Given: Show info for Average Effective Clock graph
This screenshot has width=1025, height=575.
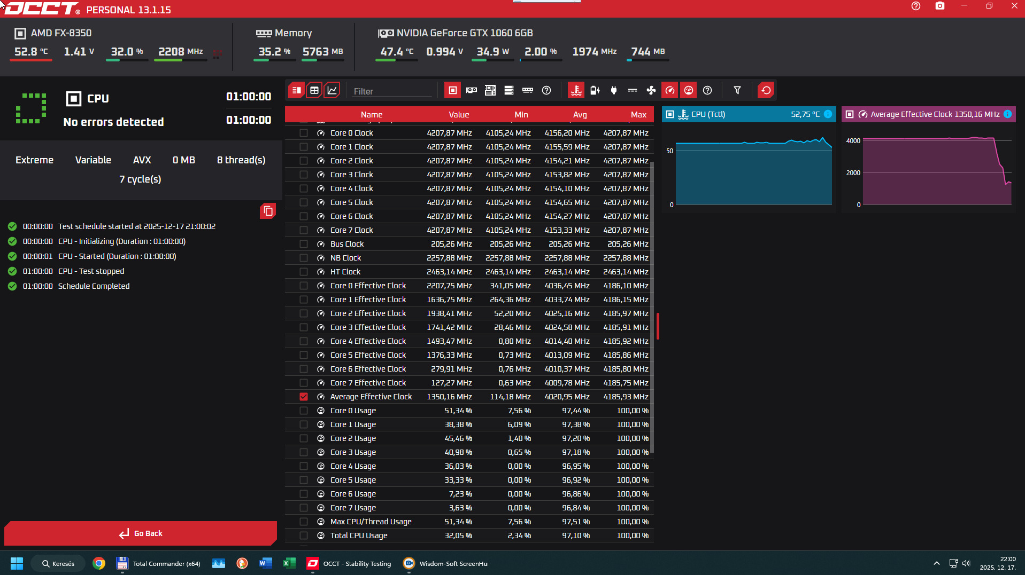Looking at the screenshot, I should click(x=1007, y=114).
